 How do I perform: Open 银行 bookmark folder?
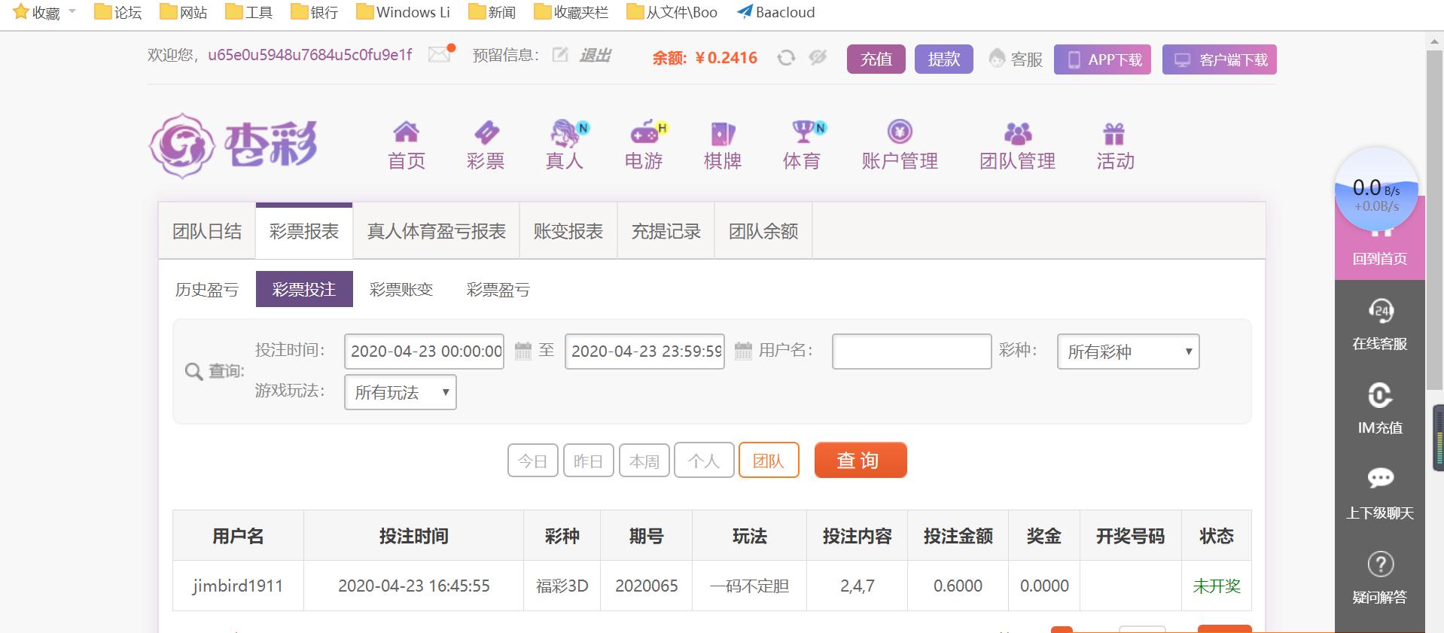click(x=315, y=12)
